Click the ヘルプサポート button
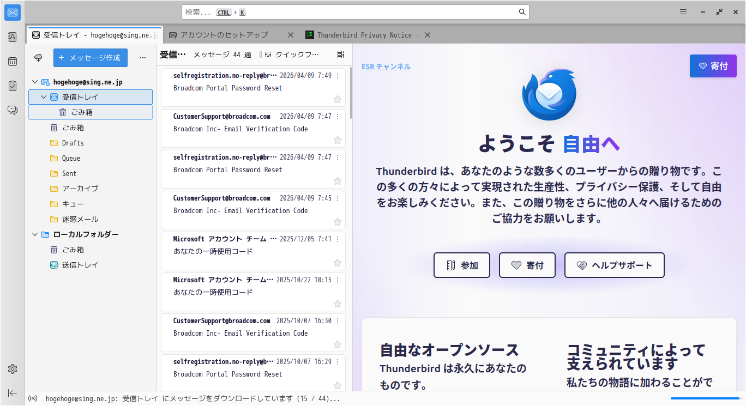746x406 pixels. click(x=615, y=265)
